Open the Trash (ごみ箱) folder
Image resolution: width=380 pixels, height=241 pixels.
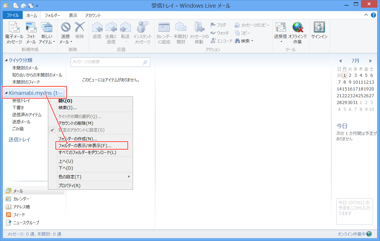point(18,129)
